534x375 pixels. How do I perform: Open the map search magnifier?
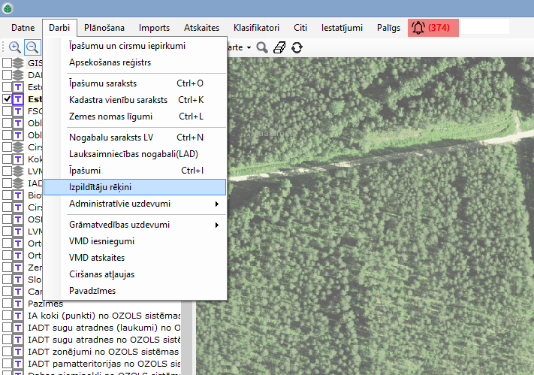tap(262, 47)
